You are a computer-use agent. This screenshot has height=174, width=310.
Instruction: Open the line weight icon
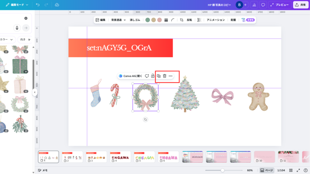tap(166, 20)
